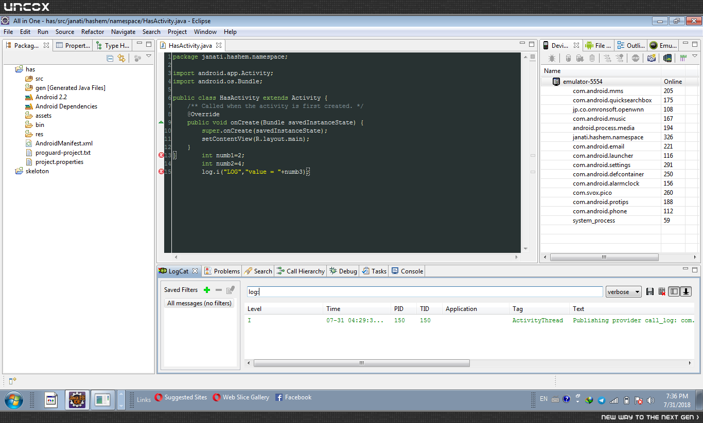
Task: Switch to the Call Hierarchy tab
Action: tap(301, 271)
